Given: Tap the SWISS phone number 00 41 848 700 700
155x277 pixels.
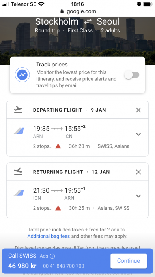Looking at the screenshot, I should [x=63, y=266].
